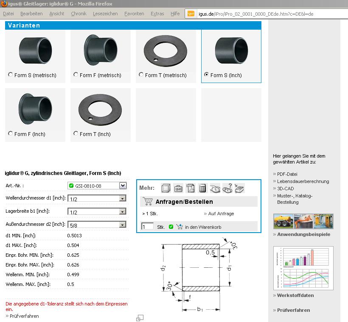Click the Einpr. Bohr. MAX. value 0.626
The height and width of the screenshot is (322, 348).
[73, 265]
